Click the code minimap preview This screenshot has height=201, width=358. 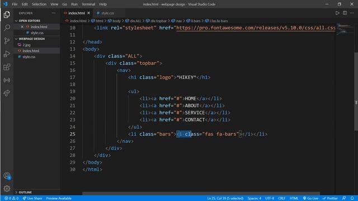pos(345,28)
